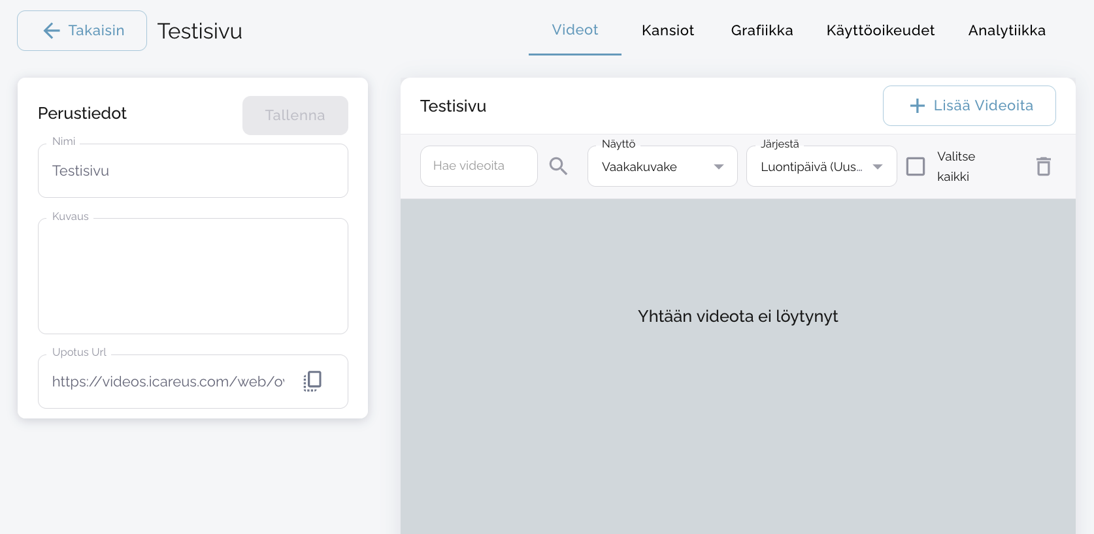This screenshot has height=534, width=1094.
Task: Click the back arrow icon beside Takaisin
Action: (x=52, y=31)
